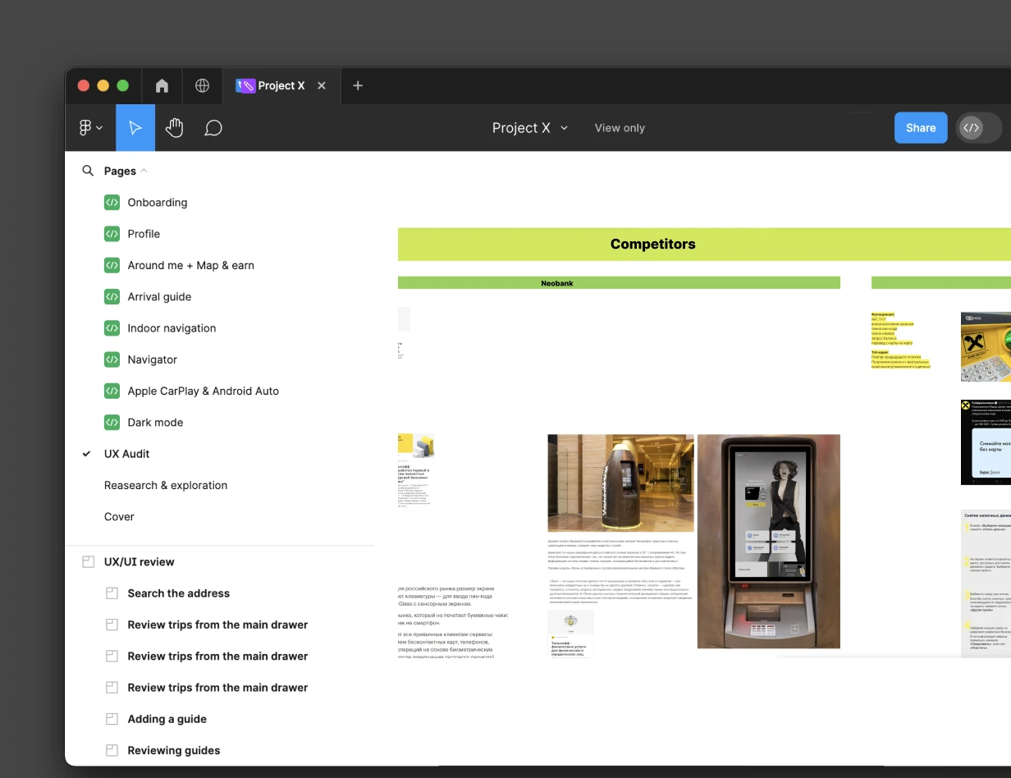Collapse the Pages list chevron
1011x778 pixels.
(144, 171)
